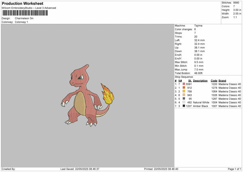The image size is (243, 172).
Task: Click the yellow thread swatch code 1064
Action: pos(184,91)
